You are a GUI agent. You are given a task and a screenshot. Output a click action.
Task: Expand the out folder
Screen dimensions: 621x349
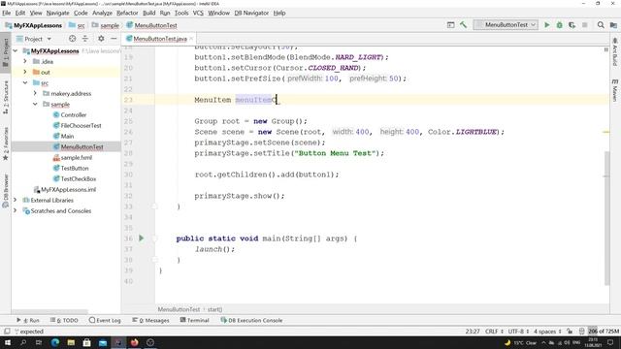coord(25,72)
